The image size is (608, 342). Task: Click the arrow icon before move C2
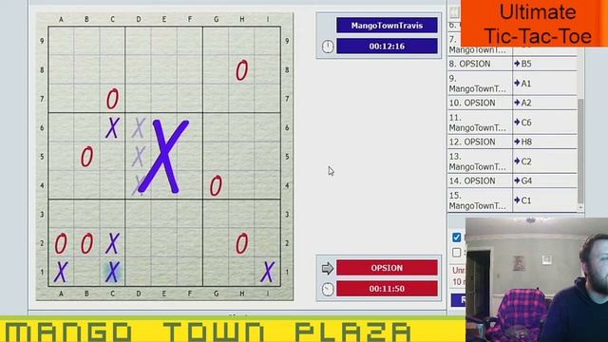[x=517, y=161]
